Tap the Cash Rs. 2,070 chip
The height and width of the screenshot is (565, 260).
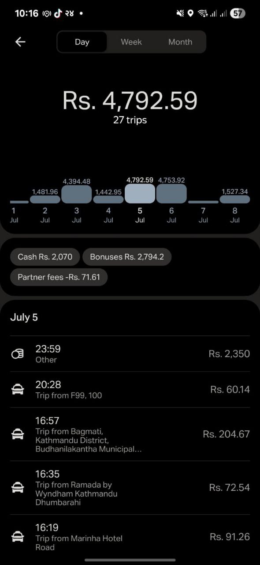tap(45, 257)
